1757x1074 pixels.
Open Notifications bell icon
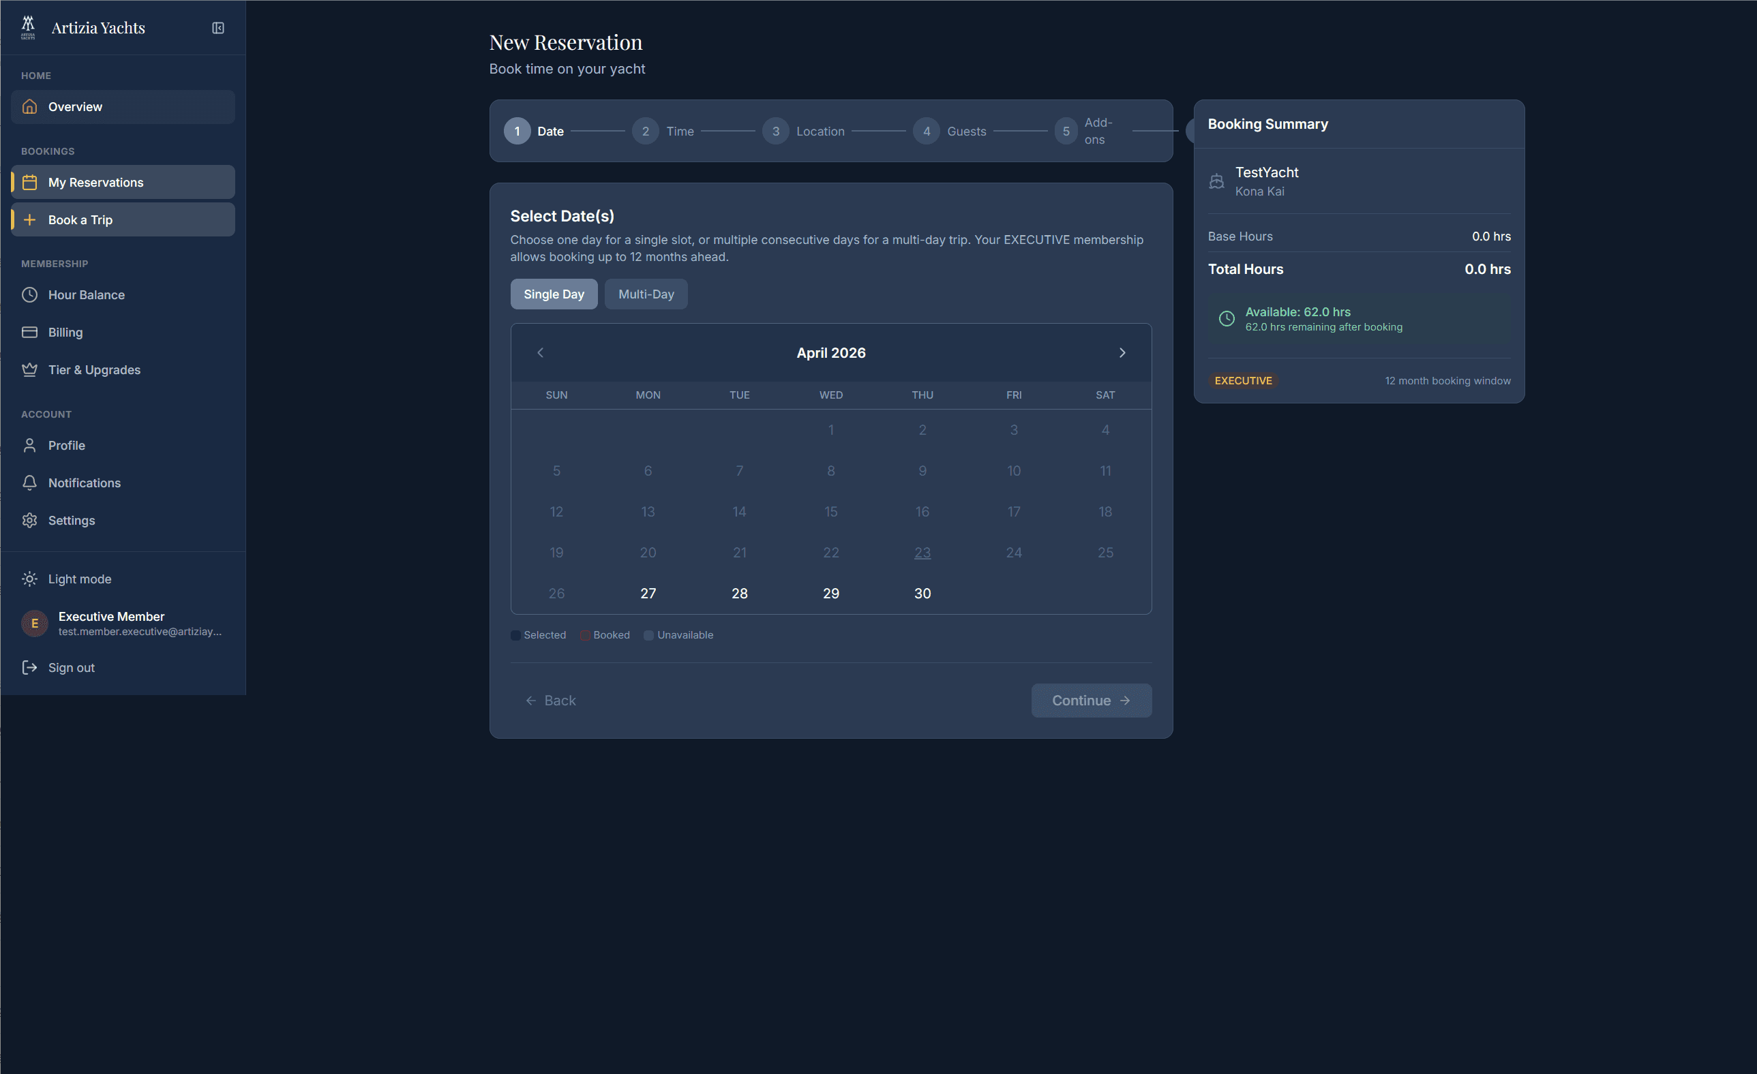click(x=29, y=482)
